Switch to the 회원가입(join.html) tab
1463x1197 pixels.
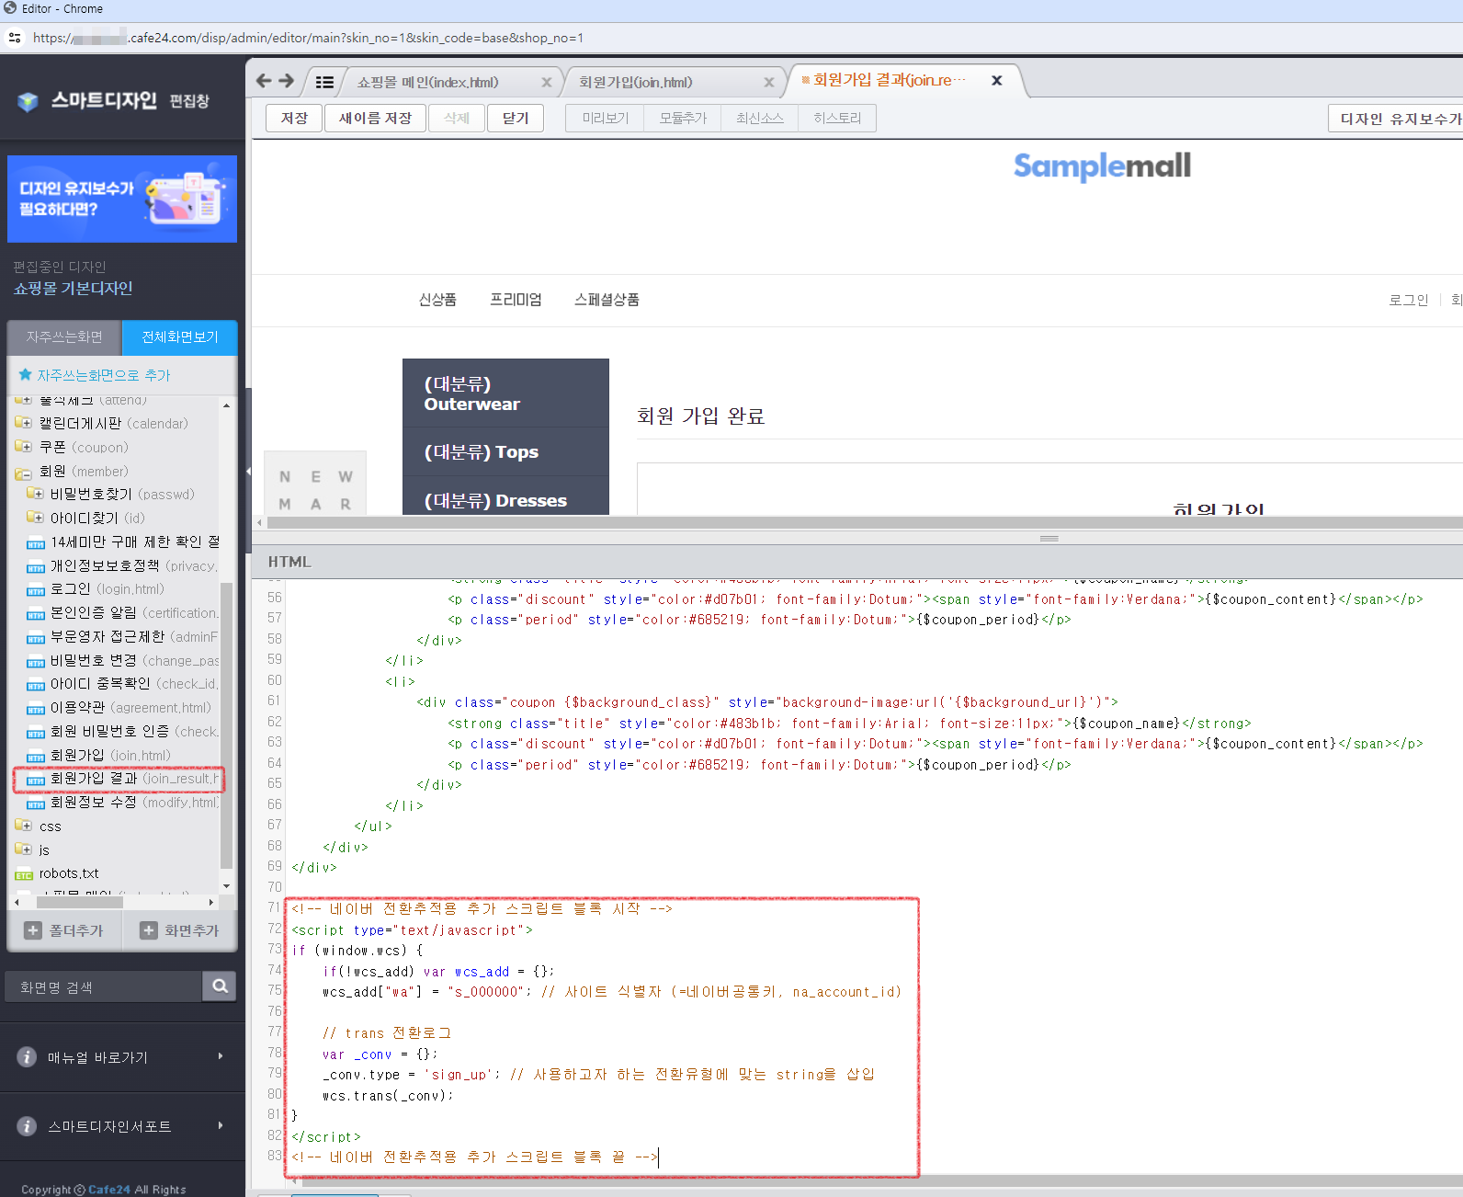[636, 82]
